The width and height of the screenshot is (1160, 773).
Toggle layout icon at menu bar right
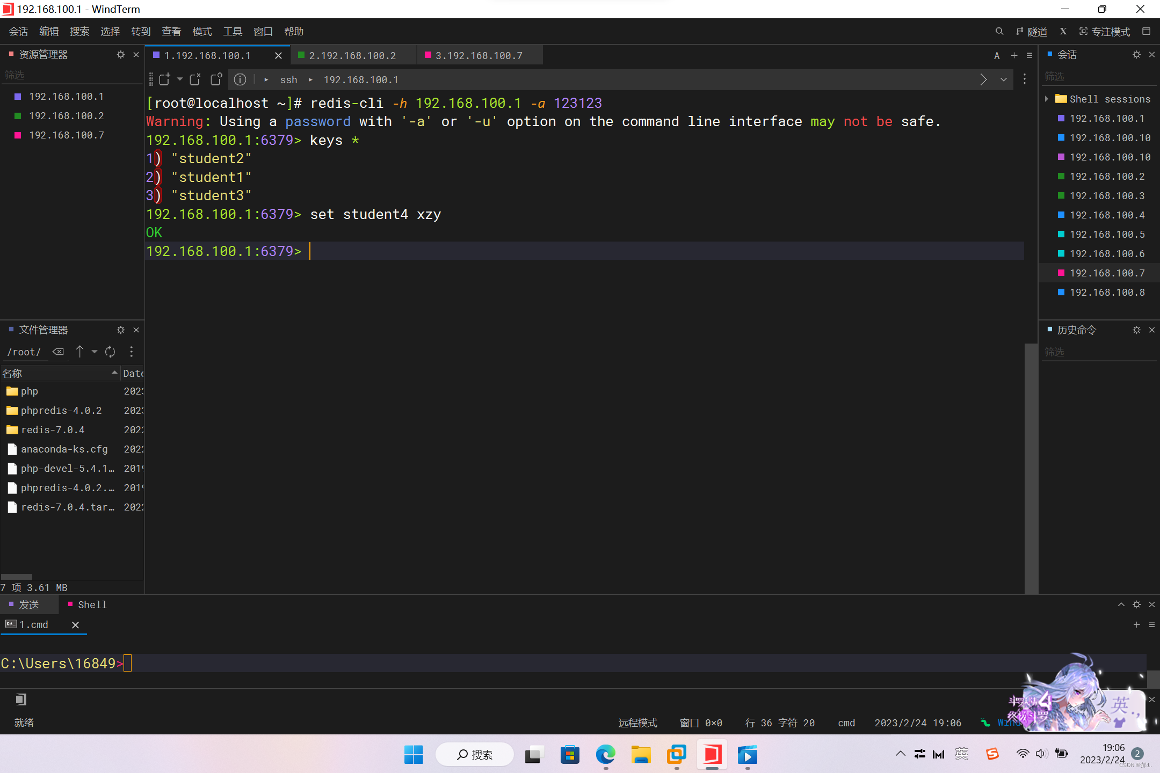[x=1146, y=32]
